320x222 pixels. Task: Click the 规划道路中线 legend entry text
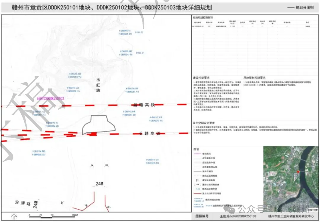pyautogui.click(x=209, y=163)
